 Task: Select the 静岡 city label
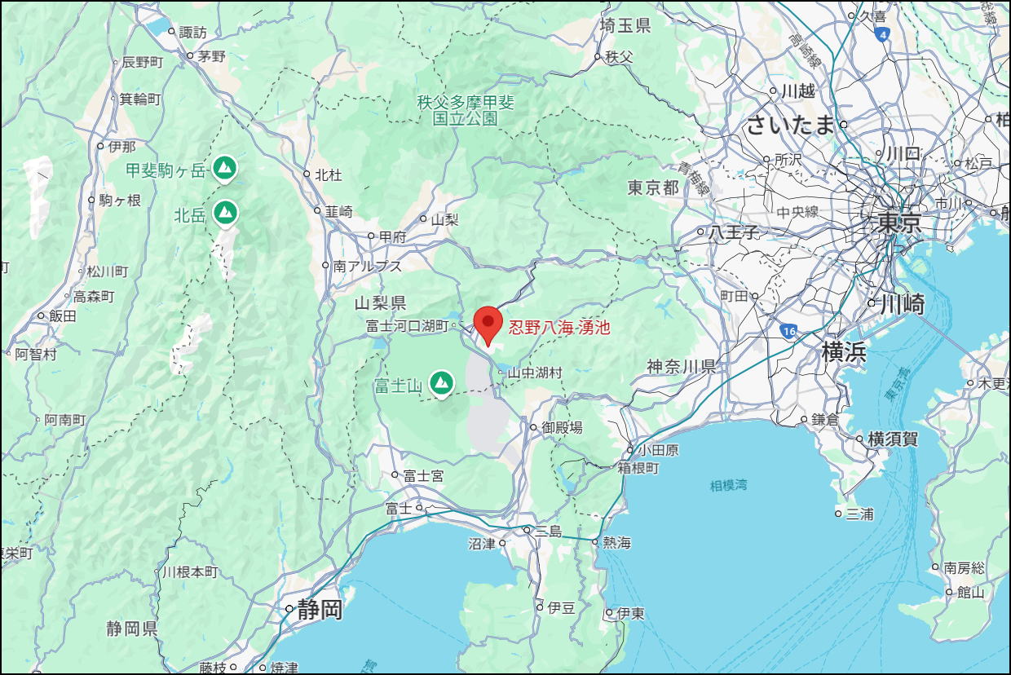[320, 610]
